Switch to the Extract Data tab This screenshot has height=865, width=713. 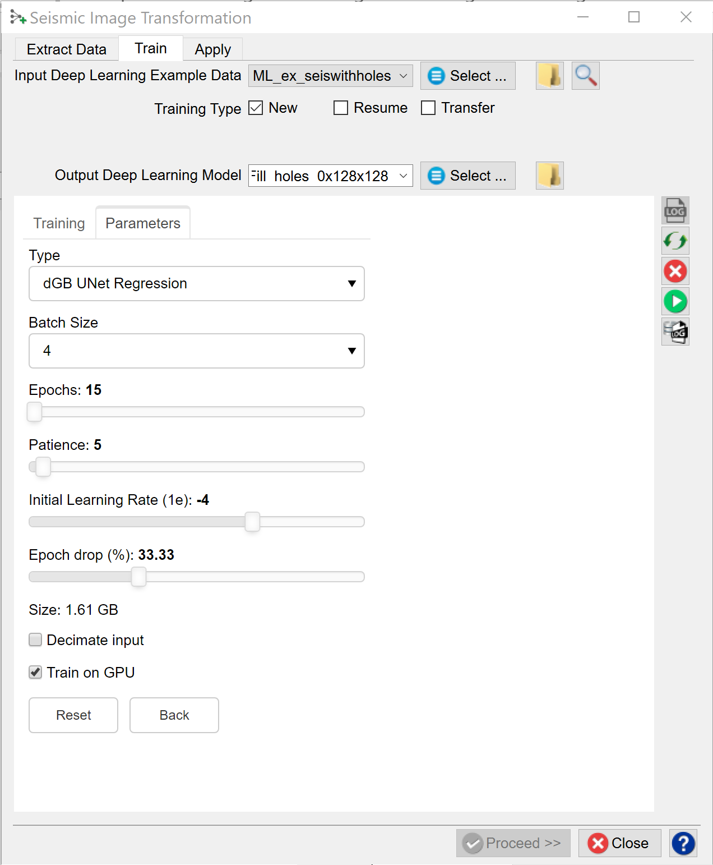(66, 49)
